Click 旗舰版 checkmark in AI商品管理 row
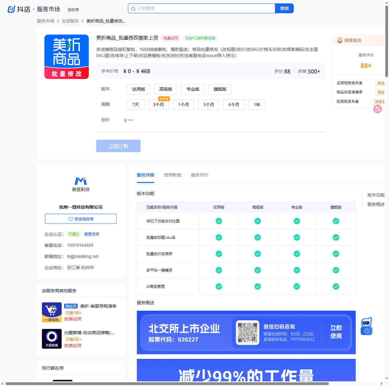Viewport: 389px width, 386px height. (x=336, y=286)
